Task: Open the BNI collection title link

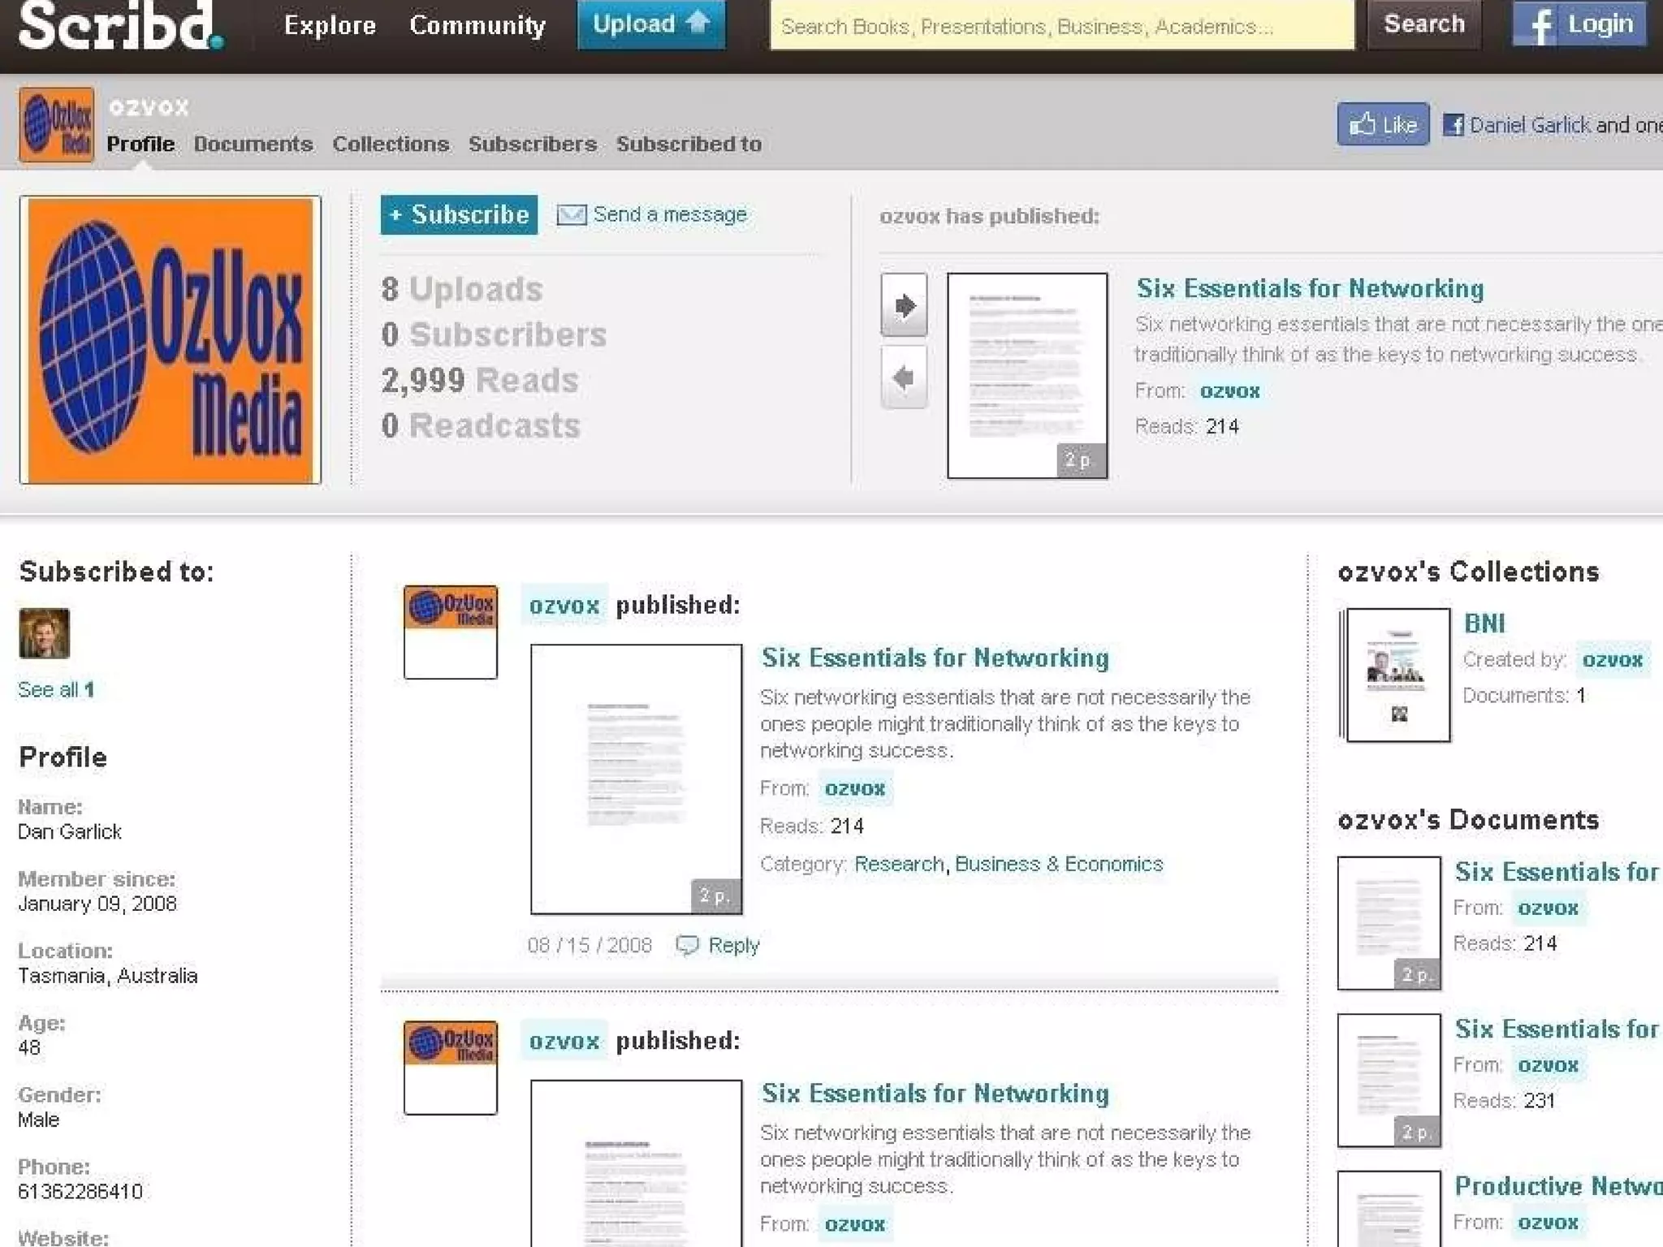Action: pyautogui.click(x=1484, y=623)
